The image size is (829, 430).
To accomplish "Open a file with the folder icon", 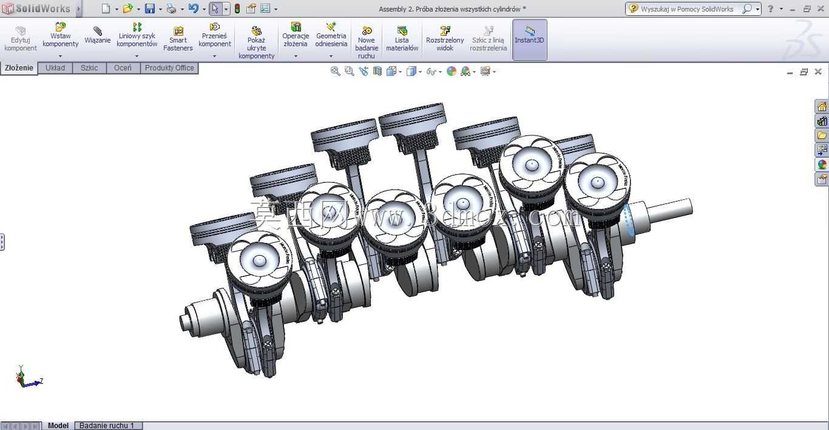I will [127, 9].
